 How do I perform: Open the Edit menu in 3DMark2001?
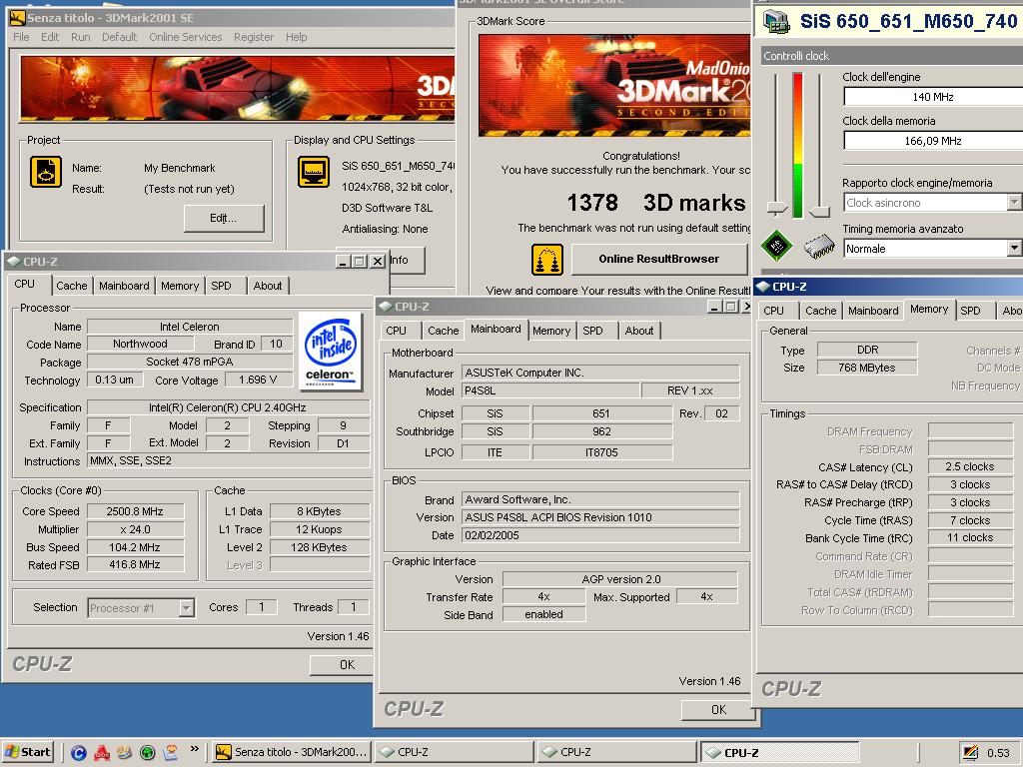coord(50,37)
